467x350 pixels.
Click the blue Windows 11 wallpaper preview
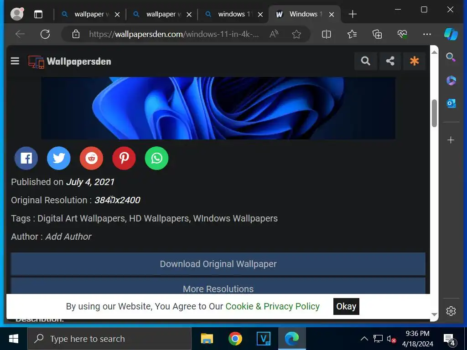click(x=218, y=108)
